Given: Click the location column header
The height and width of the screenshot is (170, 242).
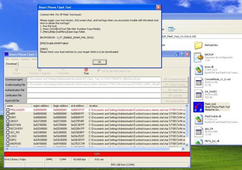Looking at the screenshot, I should click(x=136, y=106).
